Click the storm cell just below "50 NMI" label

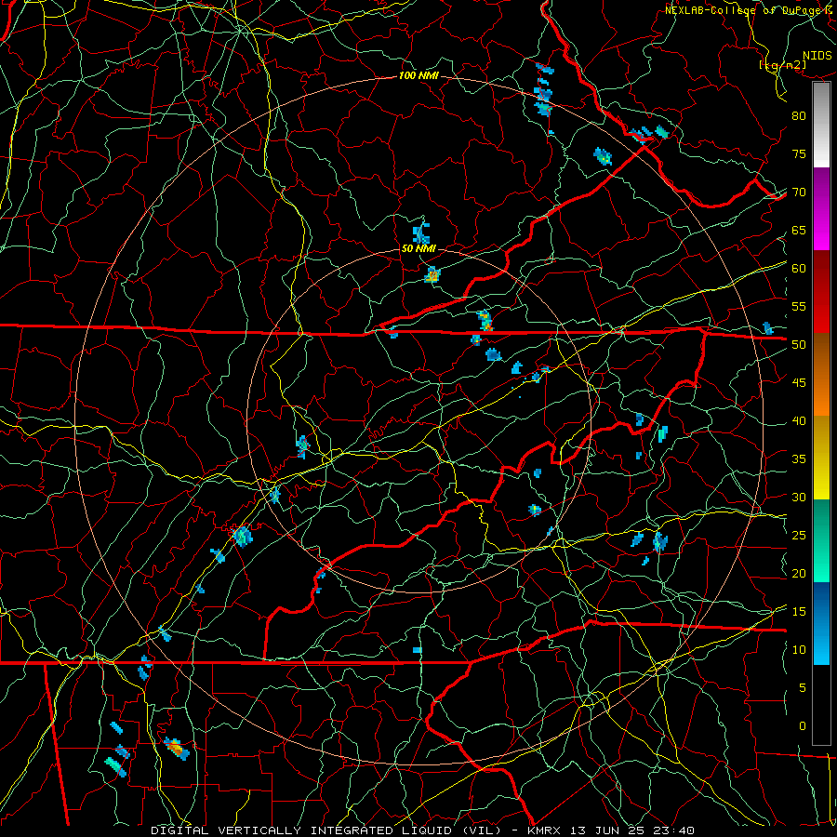point(432,275)
